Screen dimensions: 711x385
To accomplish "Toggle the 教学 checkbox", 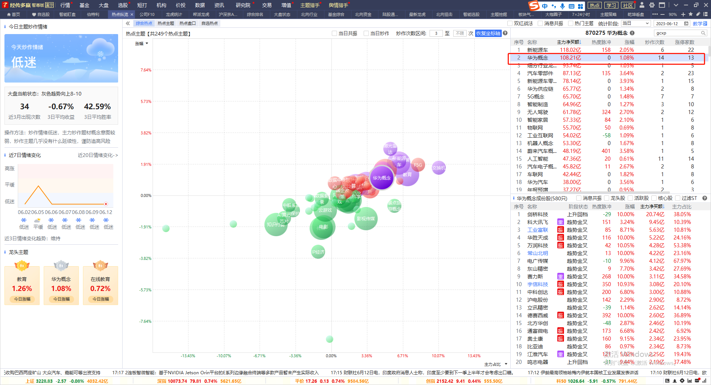I will [705, 23].
